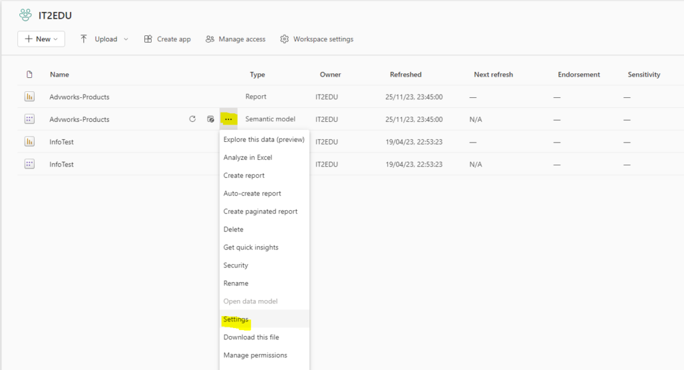Click the Refreshed column header
The height and width of the screenshot is (370, 684).
405,75
